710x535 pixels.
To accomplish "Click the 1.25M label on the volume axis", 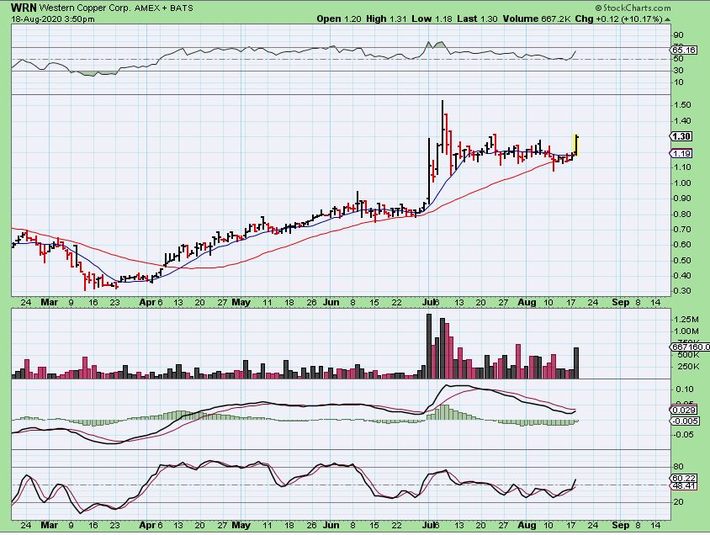I will pyautogui.click(x=686, y=319).
